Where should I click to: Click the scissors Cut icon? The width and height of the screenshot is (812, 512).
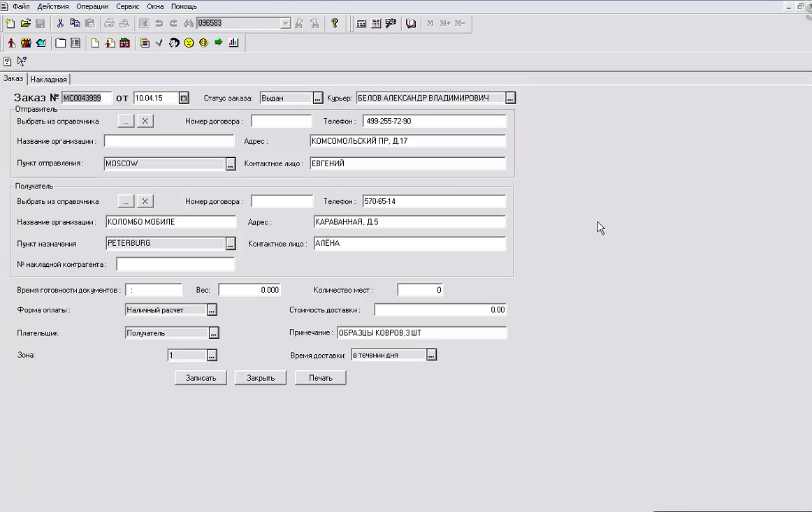60,24
